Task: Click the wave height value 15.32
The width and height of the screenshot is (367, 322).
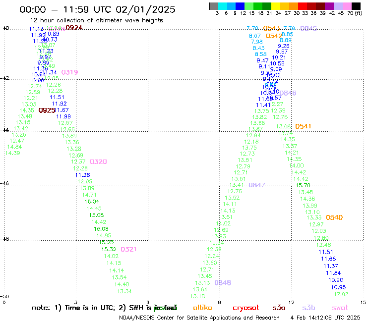Action: pos(109,250)
